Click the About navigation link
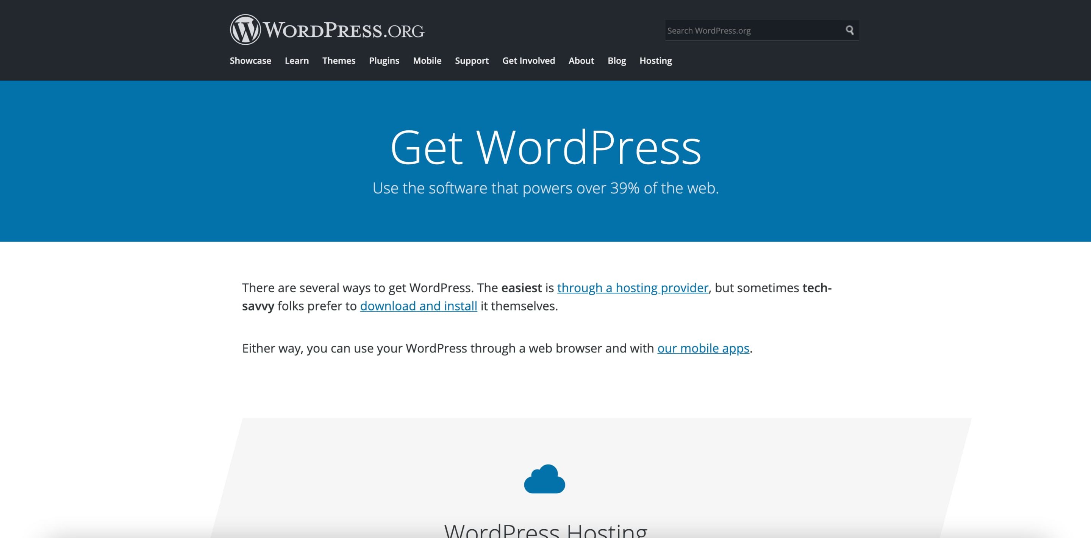The height and width of the screenshot is (538, 1091). click(x=582, y=61)
